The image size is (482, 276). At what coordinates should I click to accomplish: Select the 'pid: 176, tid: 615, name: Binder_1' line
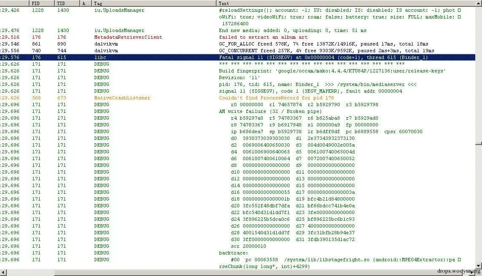pos(318,85)
